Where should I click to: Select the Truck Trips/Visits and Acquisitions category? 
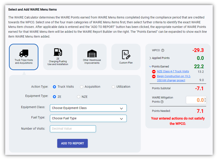pos(24,57)
